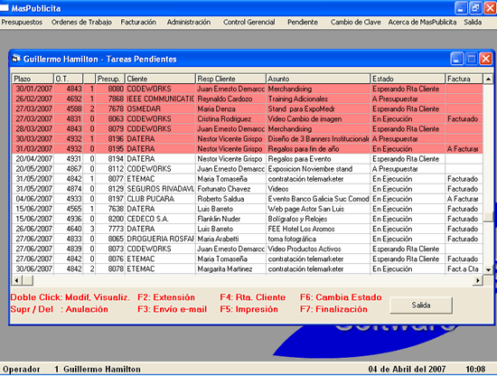The image size is (497, 376).
Task: Select the IEEE COMMUNICATIC client cell
Action: tap(160, 99)
